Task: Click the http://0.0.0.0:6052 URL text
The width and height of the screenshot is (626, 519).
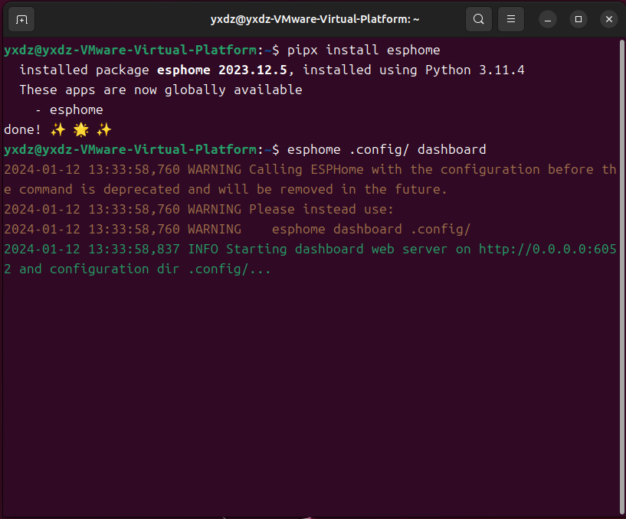Action: [x=547, y=249]
